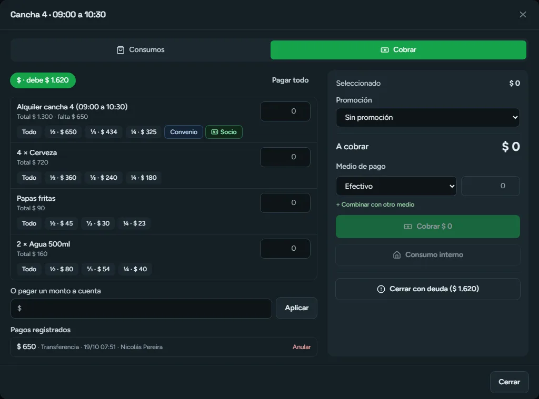Image resolution: width=539 pixels, height=399 pixels.
Task: Switch to the Cobrar tab
Action: pyautogui.click(x=398, y=50)
